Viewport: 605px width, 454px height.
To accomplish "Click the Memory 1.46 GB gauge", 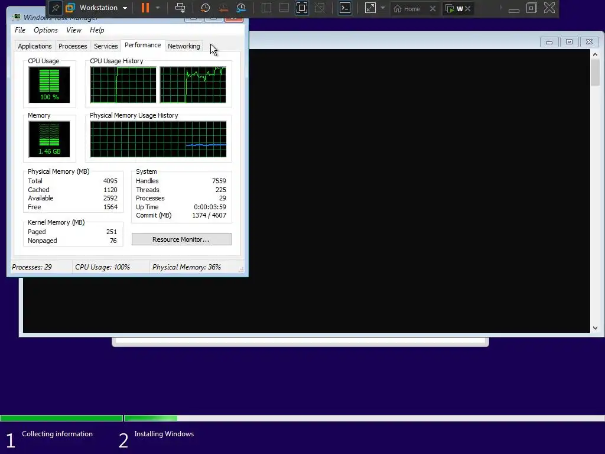I will [x=49, y=139].
